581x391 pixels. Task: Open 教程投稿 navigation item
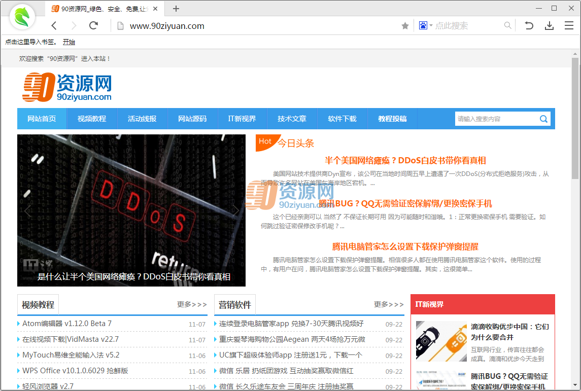click(x=392, y=119)
